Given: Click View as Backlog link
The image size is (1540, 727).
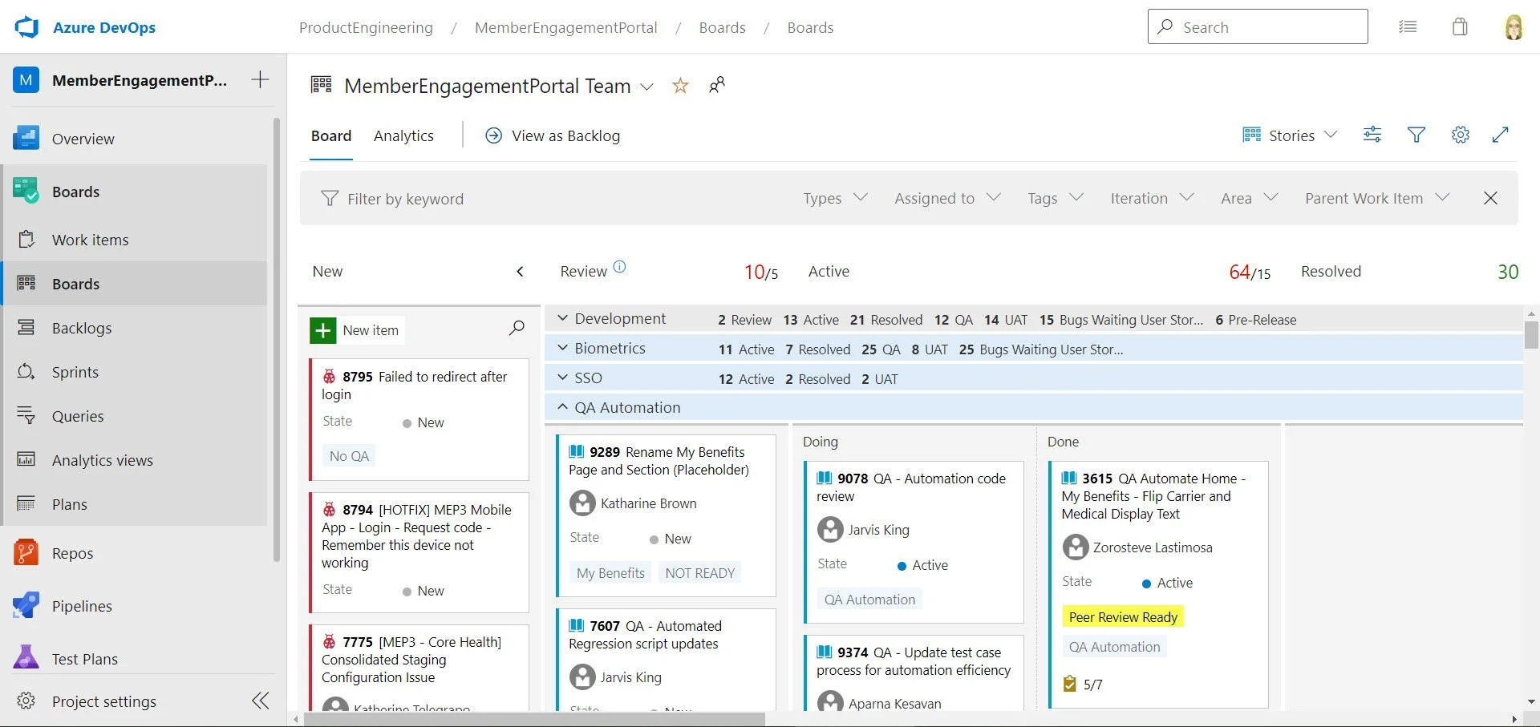Looking at the screenshot, I should 553,135.
